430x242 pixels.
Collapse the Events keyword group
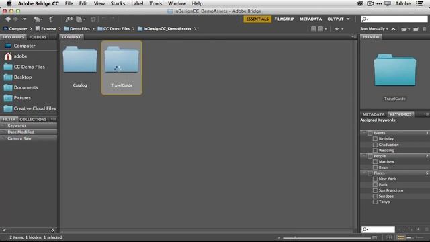point(364,133)
